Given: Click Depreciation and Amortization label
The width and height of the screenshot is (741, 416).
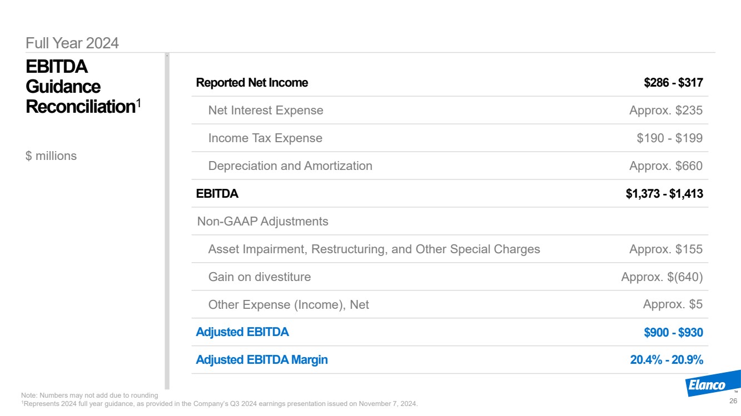Looking at the screenshot, I should point(290,166).
